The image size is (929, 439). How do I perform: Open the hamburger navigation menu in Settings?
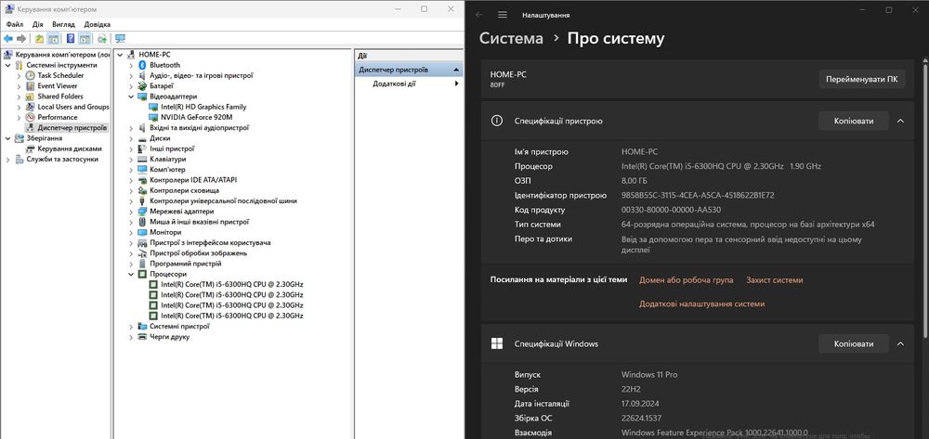[503, 15]
